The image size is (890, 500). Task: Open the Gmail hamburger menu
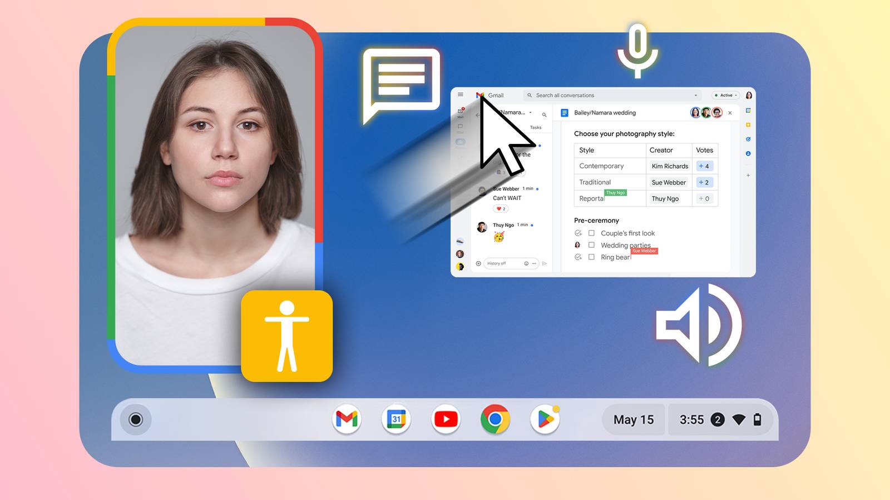[461, 94]
